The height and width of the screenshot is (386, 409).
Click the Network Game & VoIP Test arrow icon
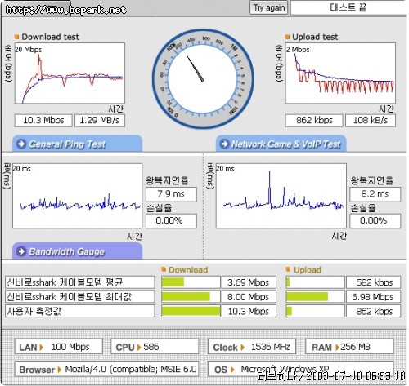(224, 144)
